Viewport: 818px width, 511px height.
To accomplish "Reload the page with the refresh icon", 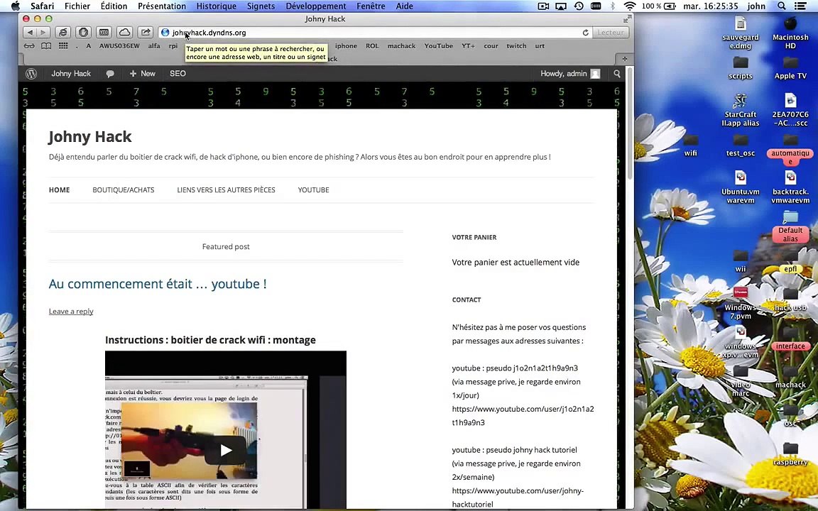I will [585, 33].
